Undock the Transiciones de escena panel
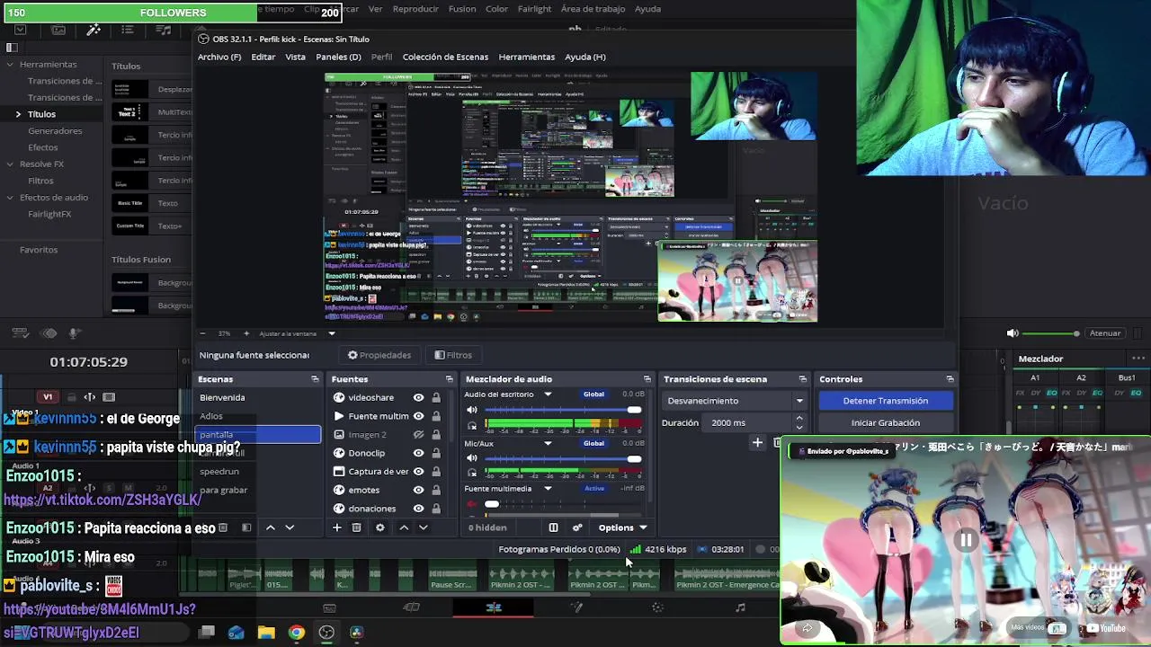The width and height of the screenshot is (1151, 647). click(x=803, y=379)
